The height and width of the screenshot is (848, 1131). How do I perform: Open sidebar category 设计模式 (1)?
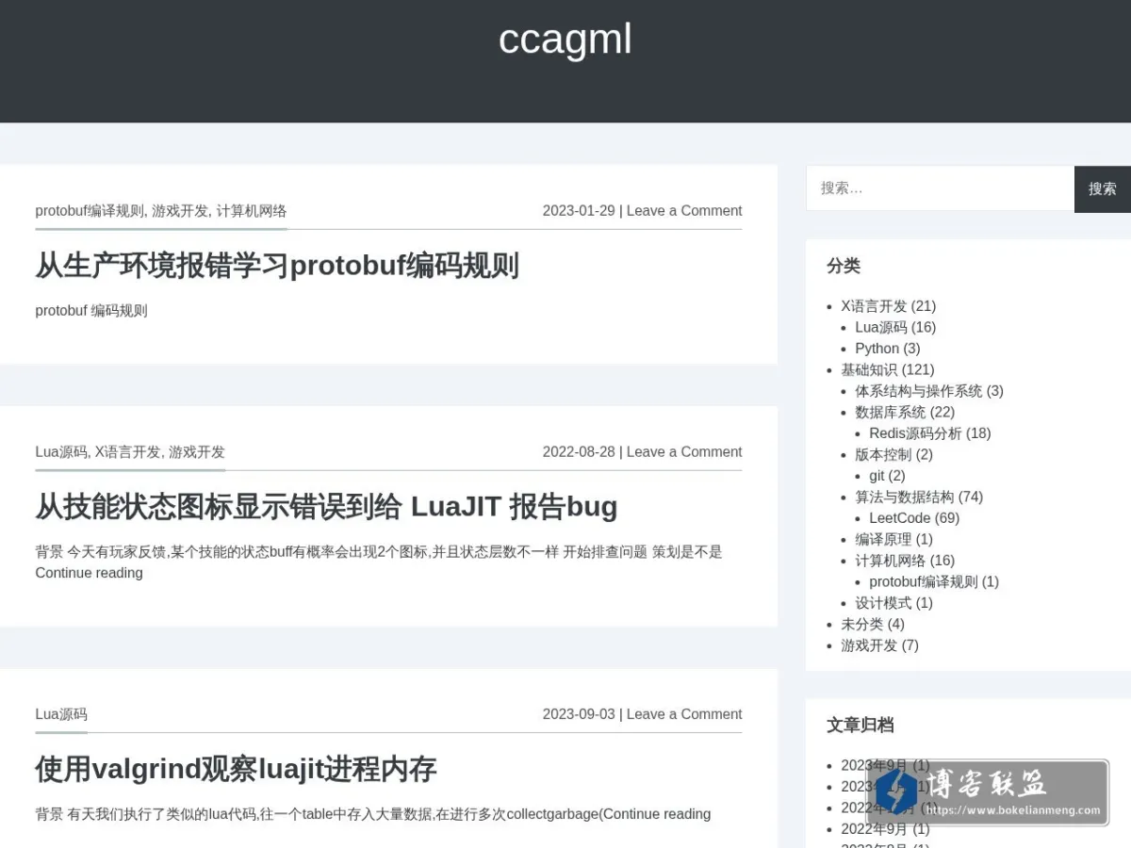[x=883, y=603]
